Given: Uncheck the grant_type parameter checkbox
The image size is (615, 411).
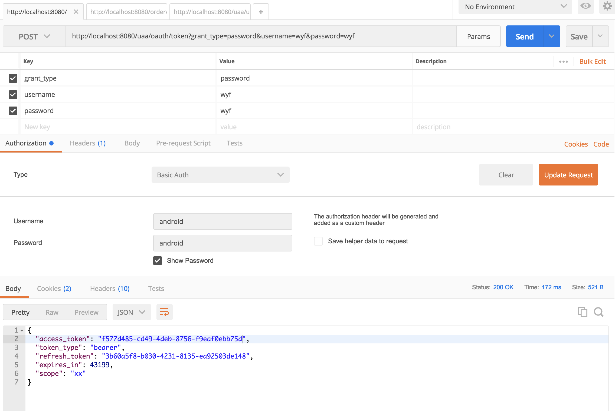Looking at the screenshot, I should [13, 78].
